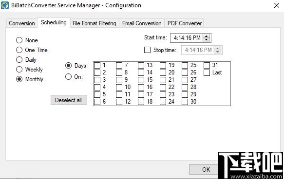Select day 23 checkbox

[x=163, y=94]
